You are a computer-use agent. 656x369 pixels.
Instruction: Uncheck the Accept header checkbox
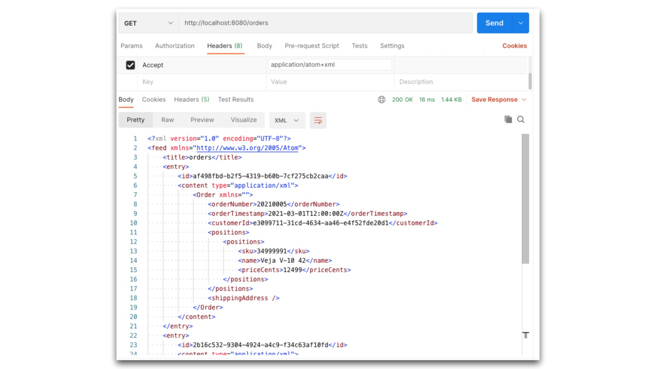[130, 65]
